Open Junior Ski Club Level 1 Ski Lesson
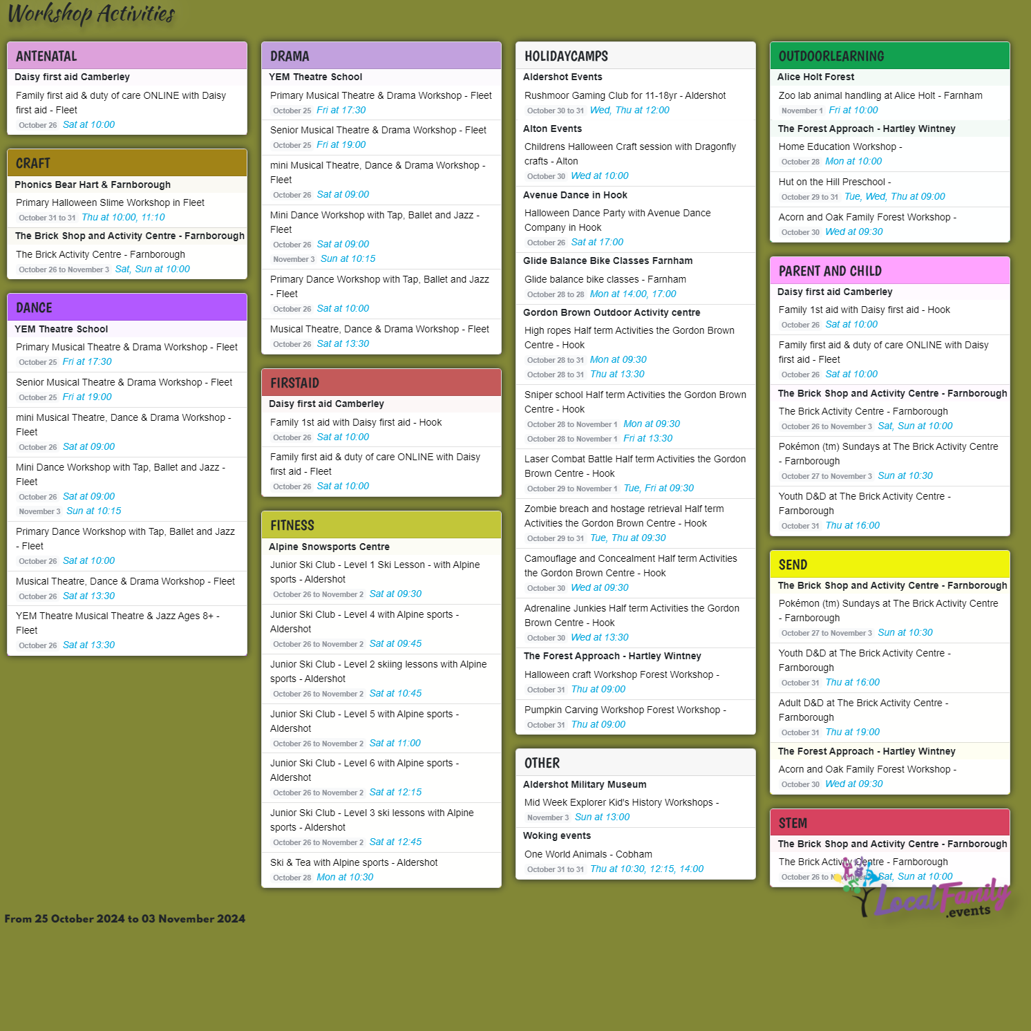This screenshot has width=1031, height=1031. (x=375, y=571)
